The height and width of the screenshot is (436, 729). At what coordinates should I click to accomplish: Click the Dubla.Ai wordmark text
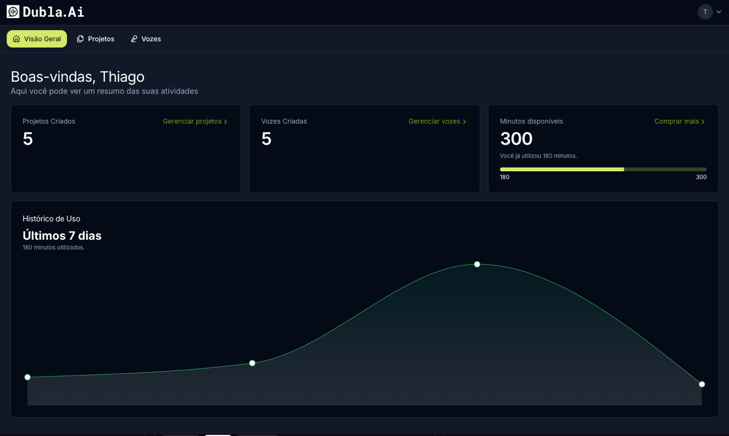pyautogui.click(x=53, y=11)
